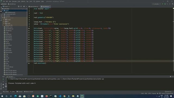Click the Debug bug icon in top toolbar
The width and height of the screenshot is (174, 98).
(165, 4)
